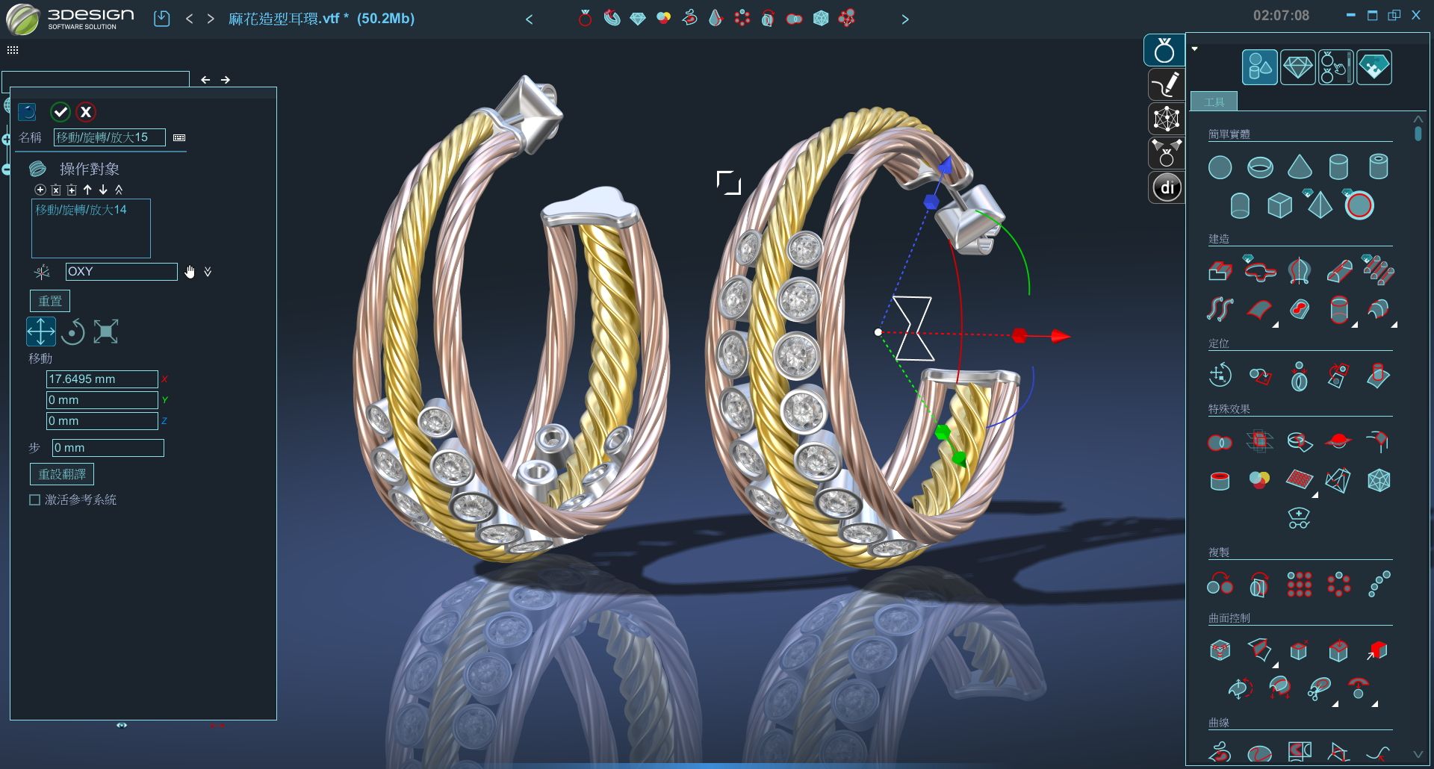This screenshot has height=769, width=1434.
Task: Switch to the ring jewelry workbench
Action: point(1164,51)
